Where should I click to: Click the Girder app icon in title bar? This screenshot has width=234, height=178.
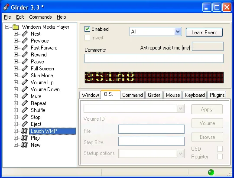click(6, 7)
